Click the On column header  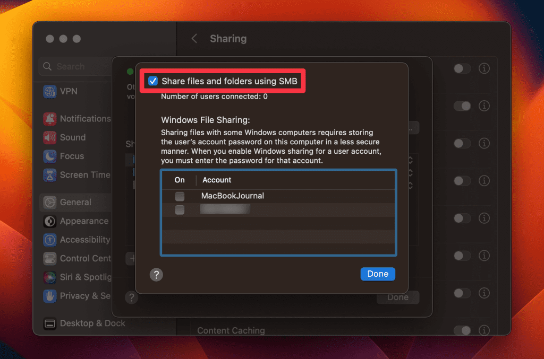(x=180, y=180)
